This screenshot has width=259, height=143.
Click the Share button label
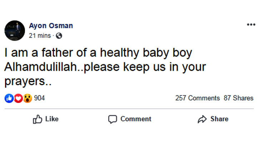pos(219,119)
